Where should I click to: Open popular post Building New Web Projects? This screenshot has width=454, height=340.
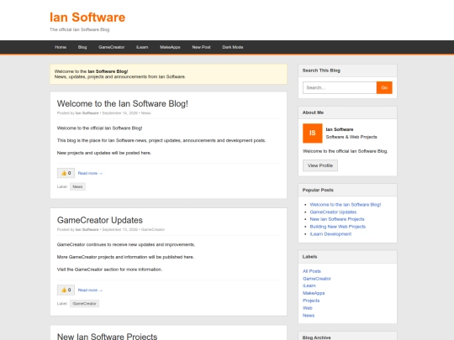click(338, 227)
